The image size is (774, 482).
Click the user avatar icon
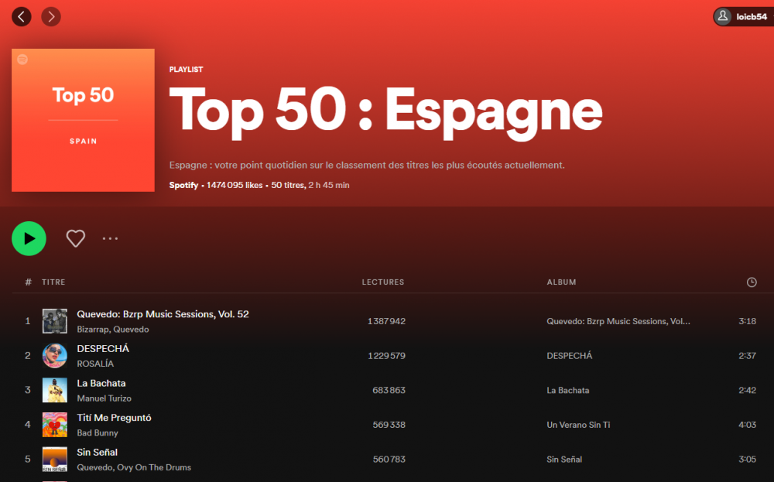(x=723, y=16)
